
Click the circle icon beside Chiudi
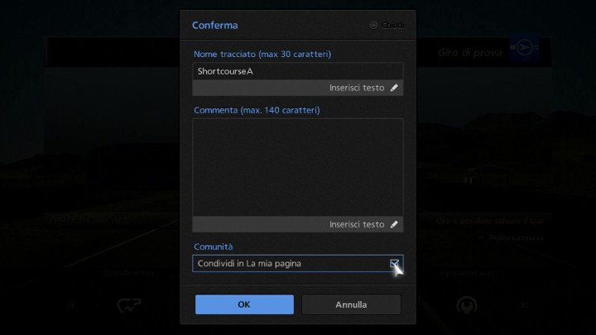click(373, 25)
